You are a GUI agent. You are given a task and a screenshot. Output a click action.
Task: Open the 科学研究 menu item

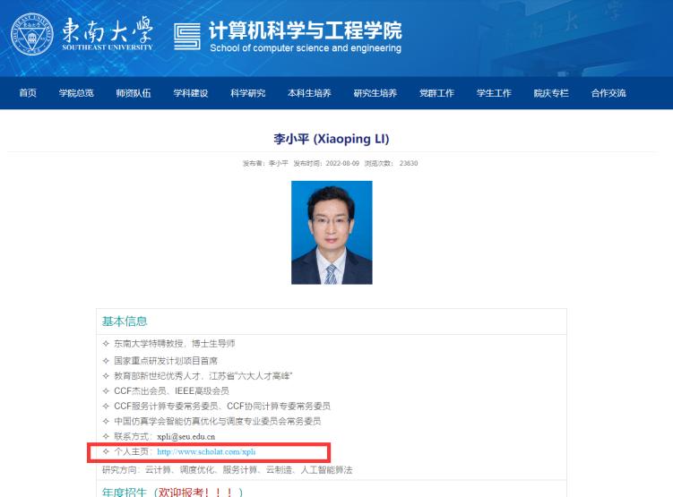(x=248, y=94)
